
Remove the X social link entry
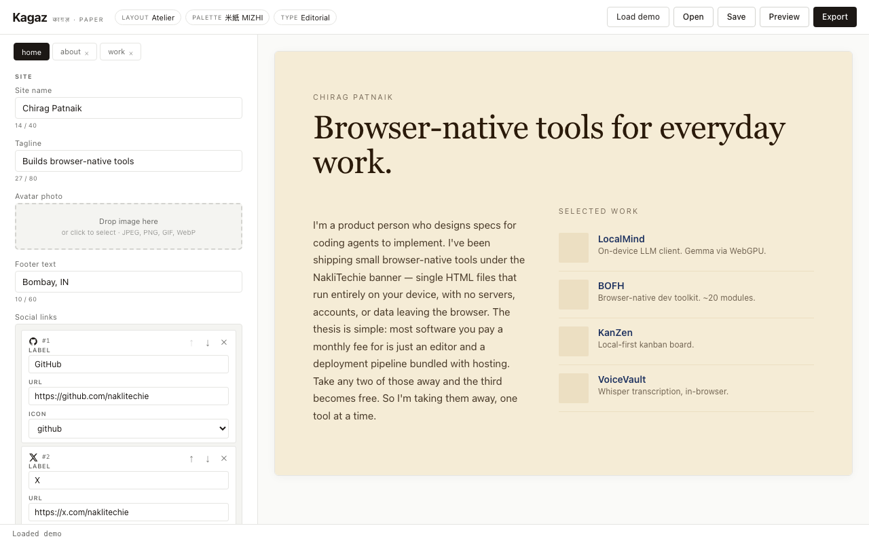coord(224,458)
